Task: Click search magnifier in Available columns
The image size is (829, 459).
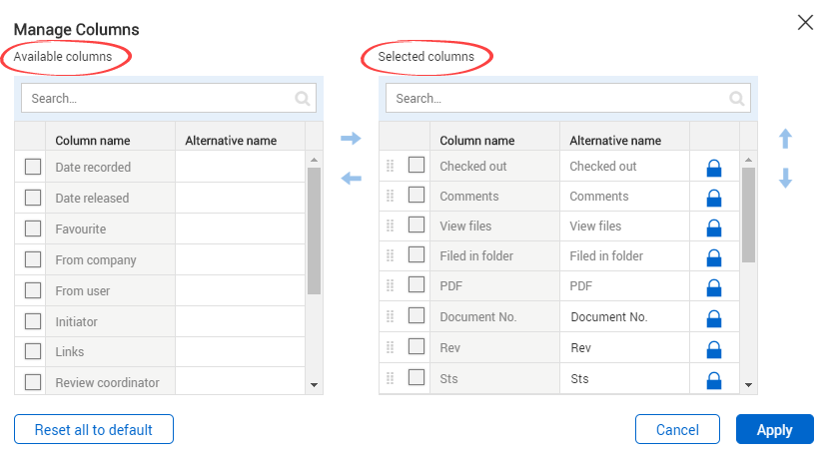Action: [303, 99]
